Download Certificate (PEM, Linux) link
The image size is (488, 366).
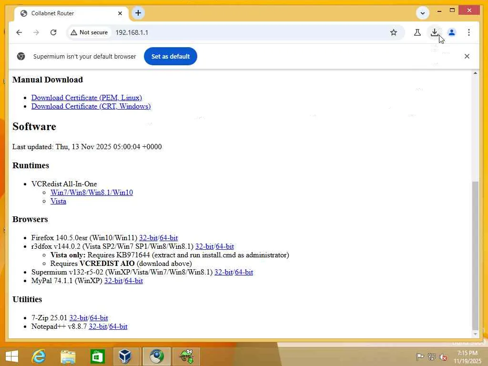pyautogui.click(x=87, y=98)
